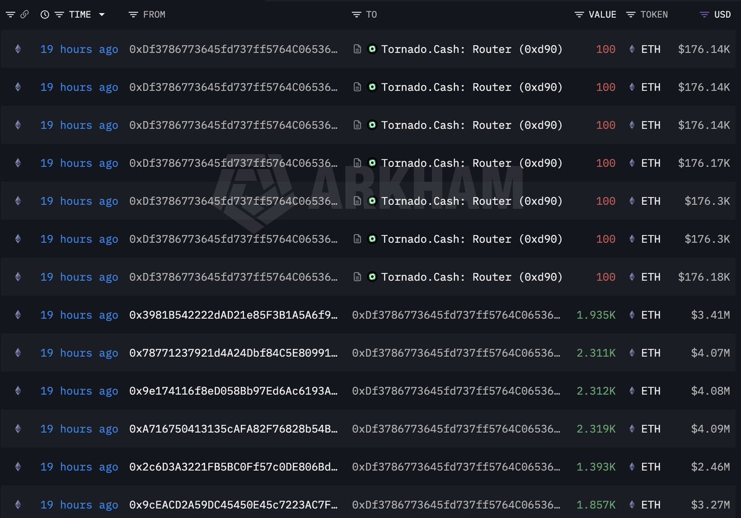Sort by the TIME column header
741x518 pixels.
tap(80, 14)
